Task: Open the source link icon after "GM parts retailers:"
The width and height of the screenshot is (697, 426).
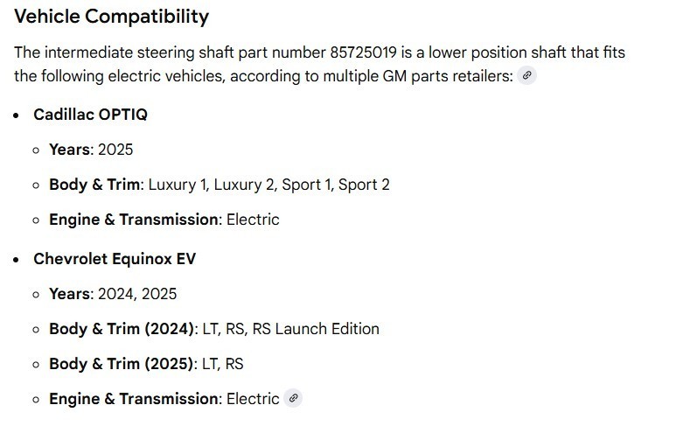Action: pos(526,76)
